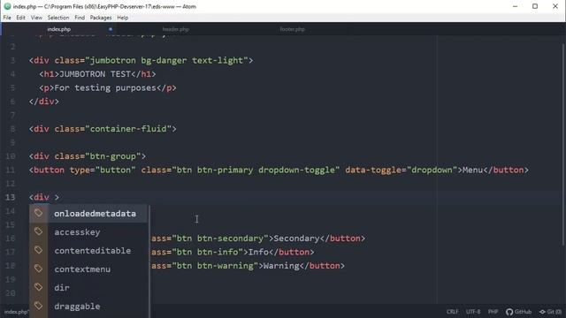Click the Menu label on line 11

(472, 170)
